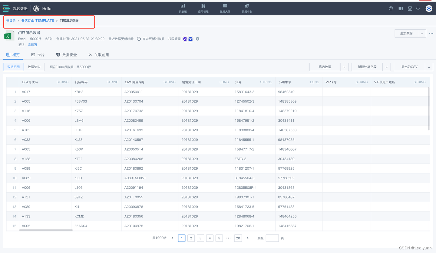Screen dimensions: 436x253
Task: Switch to the 关联创建 tab
Action: coord(99,55)
